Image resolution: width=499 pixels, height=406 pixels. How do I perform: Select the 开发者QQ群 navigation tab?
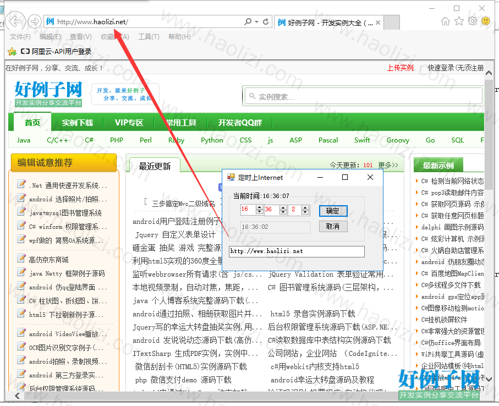(240, 123)
